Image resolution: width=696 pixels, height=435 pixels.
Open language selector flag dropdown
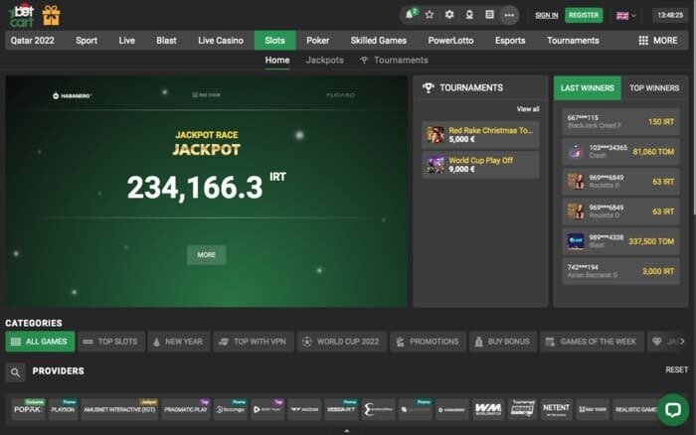click(x=625, y=16)
